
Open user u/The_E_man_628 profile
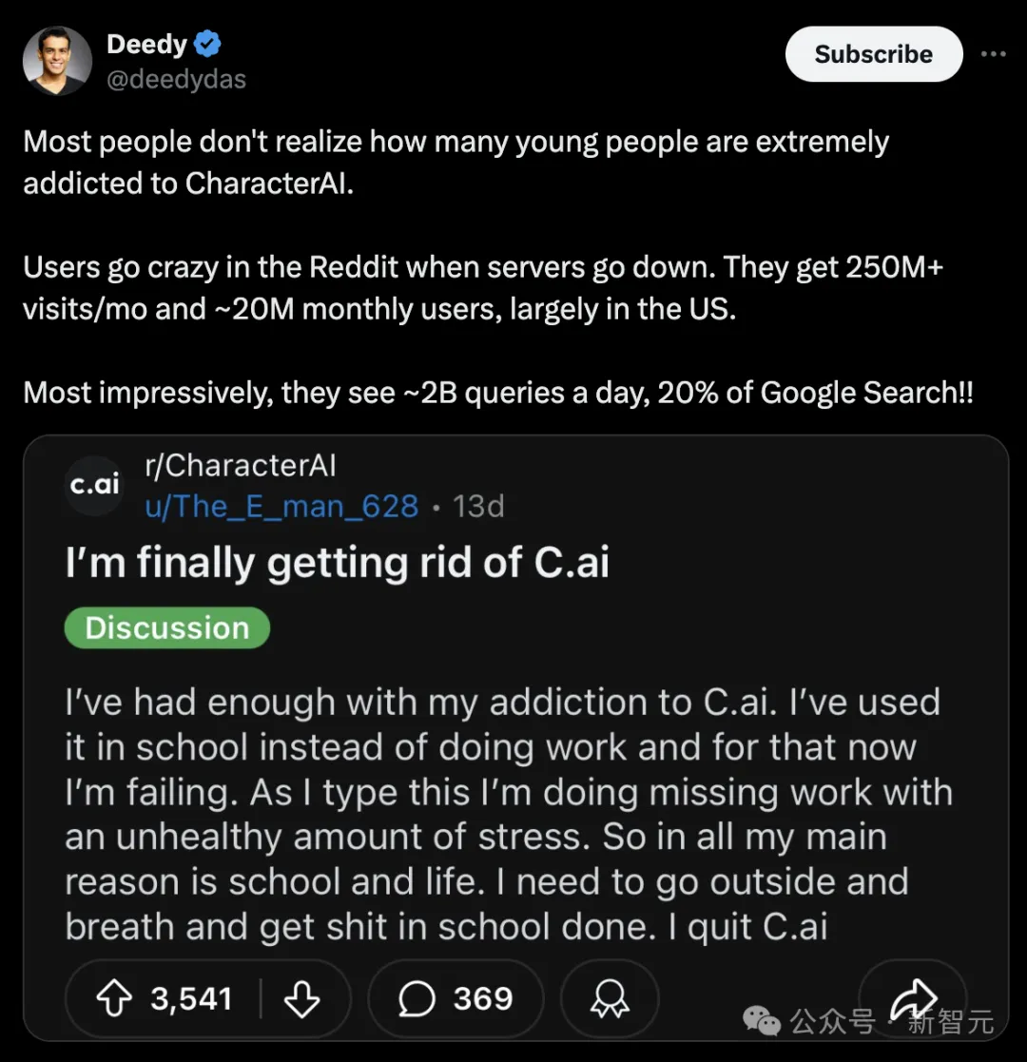click(281, 506)
